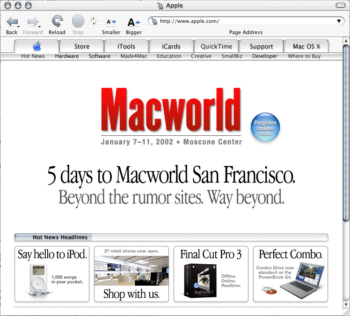Viewport: 350px width, 316px height.
Task: Click the vertical scrollbar thumb
Action: 346,133
